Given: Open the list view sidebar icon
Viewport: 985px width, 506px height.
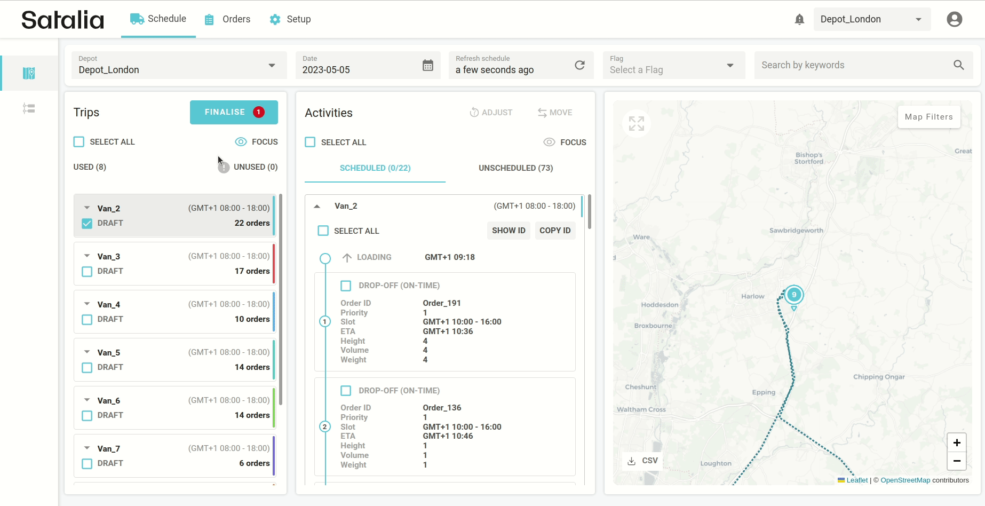Looking at the screenshot, I should tap(29, 109).
